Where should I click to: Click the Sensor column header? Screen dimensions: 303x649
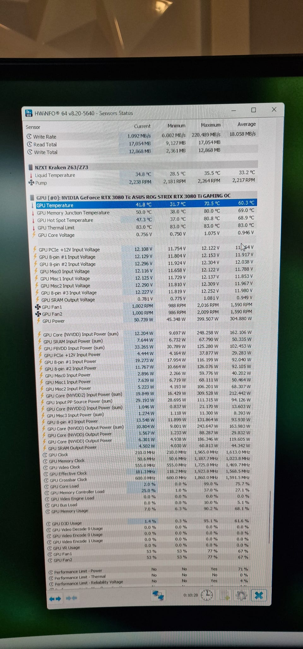(x=33, y=127)
